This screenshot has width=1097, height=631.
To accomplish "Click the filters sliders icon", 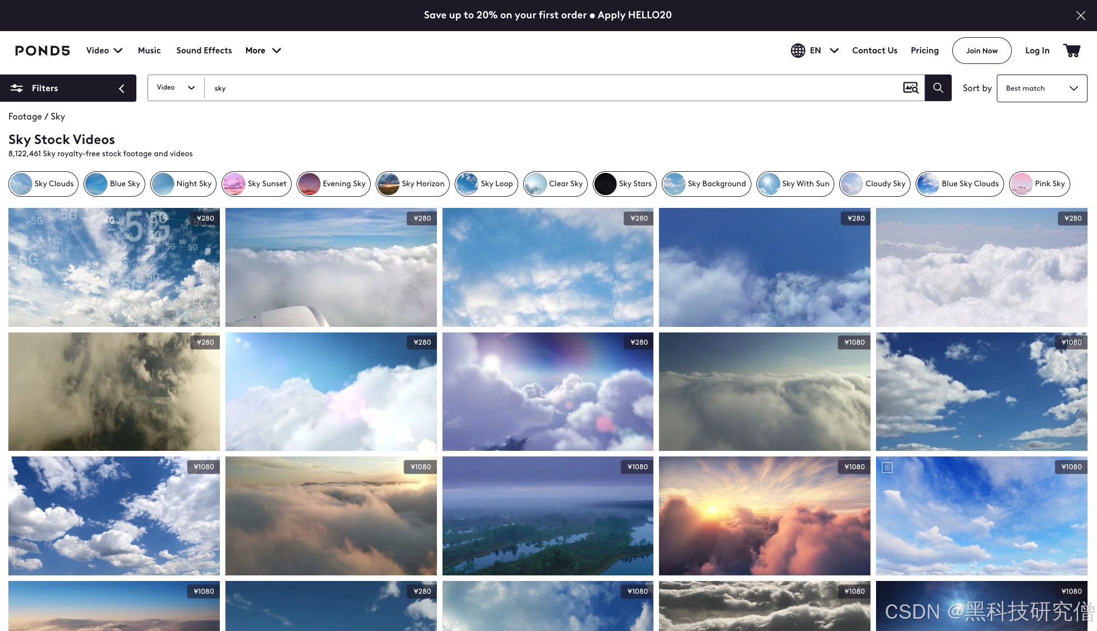I will pos(17,88).
